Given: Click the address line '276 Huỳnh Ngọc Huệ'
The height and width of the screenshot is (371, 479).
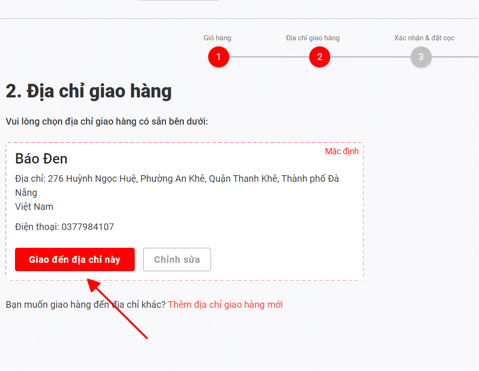Looking at the screenshot, I should pyautogui.click(x=92, y=178).
